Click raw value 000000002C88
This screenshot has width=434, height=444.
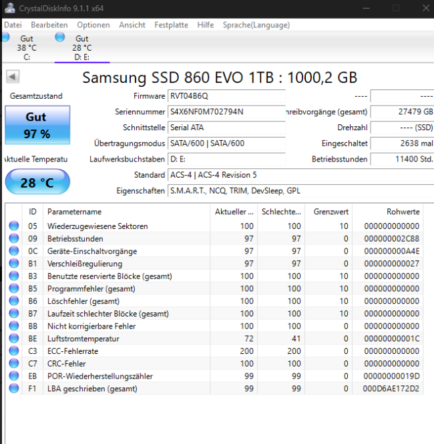[x=391, y=238]
